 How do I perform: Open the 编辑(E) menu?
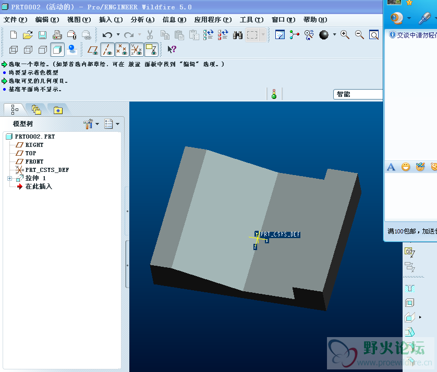47,20
